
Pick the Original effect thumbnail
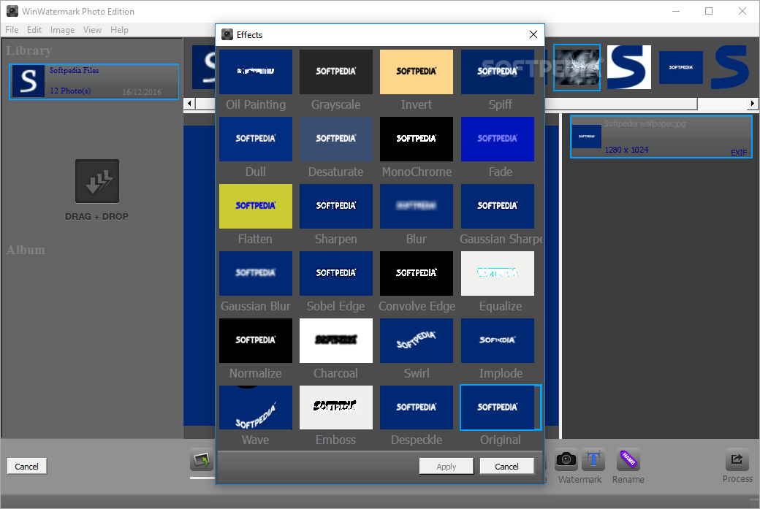tap(500, 407)
